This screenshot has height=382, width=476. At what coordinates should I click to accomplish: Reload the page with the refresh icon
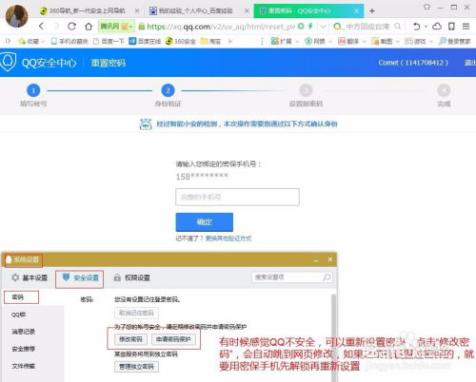(72, 27)
